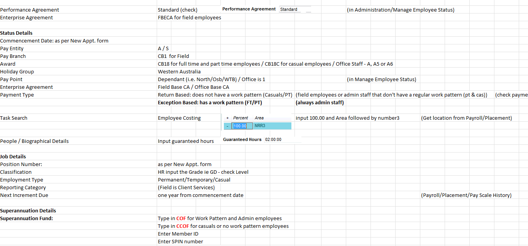
Task: Select '(in Manage Employee Status)' cell
Action: [381, 79]
